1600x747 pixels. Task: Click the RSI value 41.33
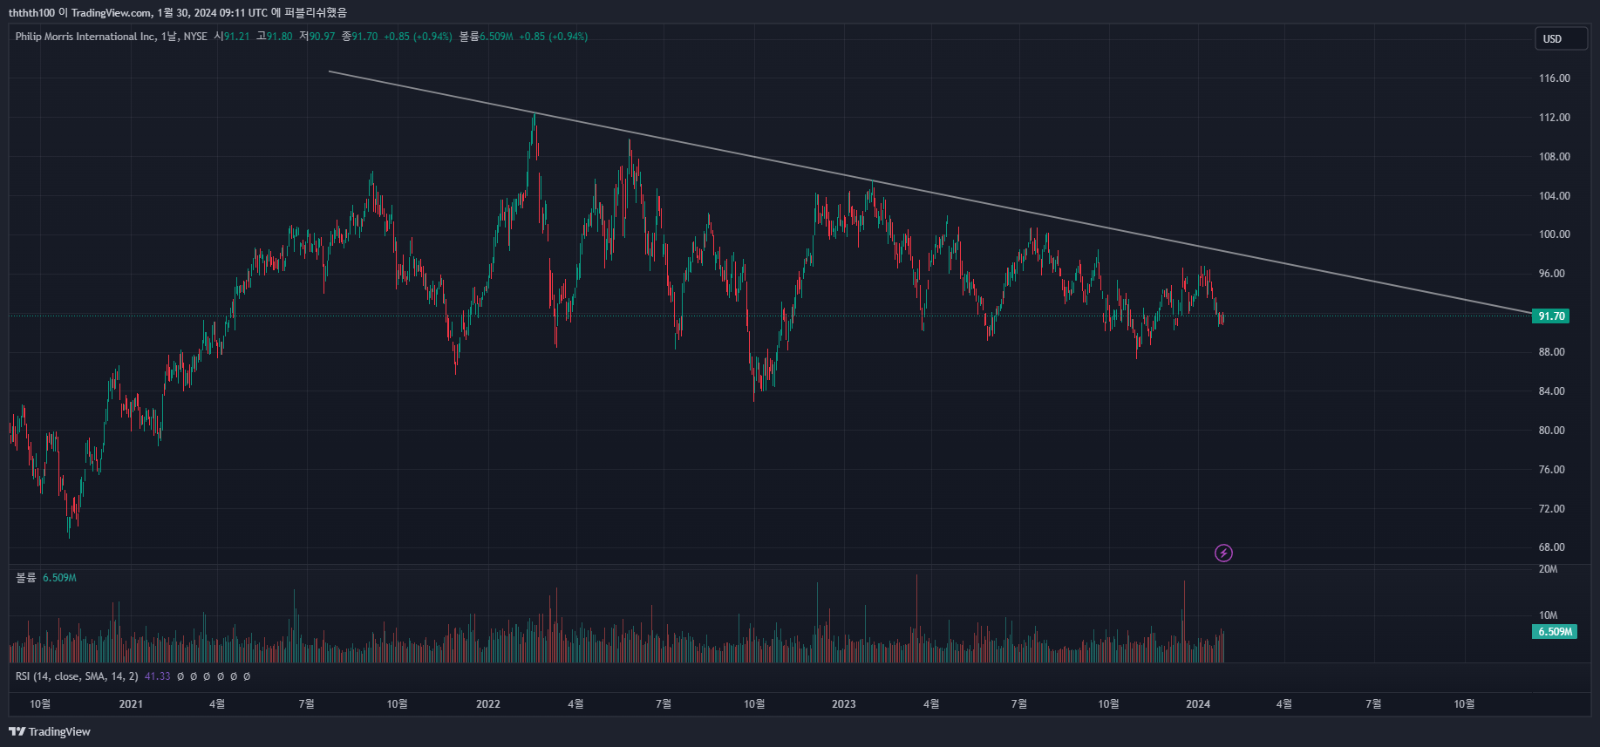[158, 676]
